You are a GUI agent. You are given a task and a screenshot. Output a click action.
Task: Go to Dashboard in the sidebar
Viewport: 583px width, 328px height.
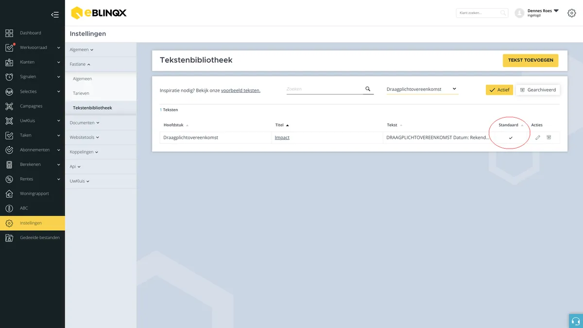(31, 33)
